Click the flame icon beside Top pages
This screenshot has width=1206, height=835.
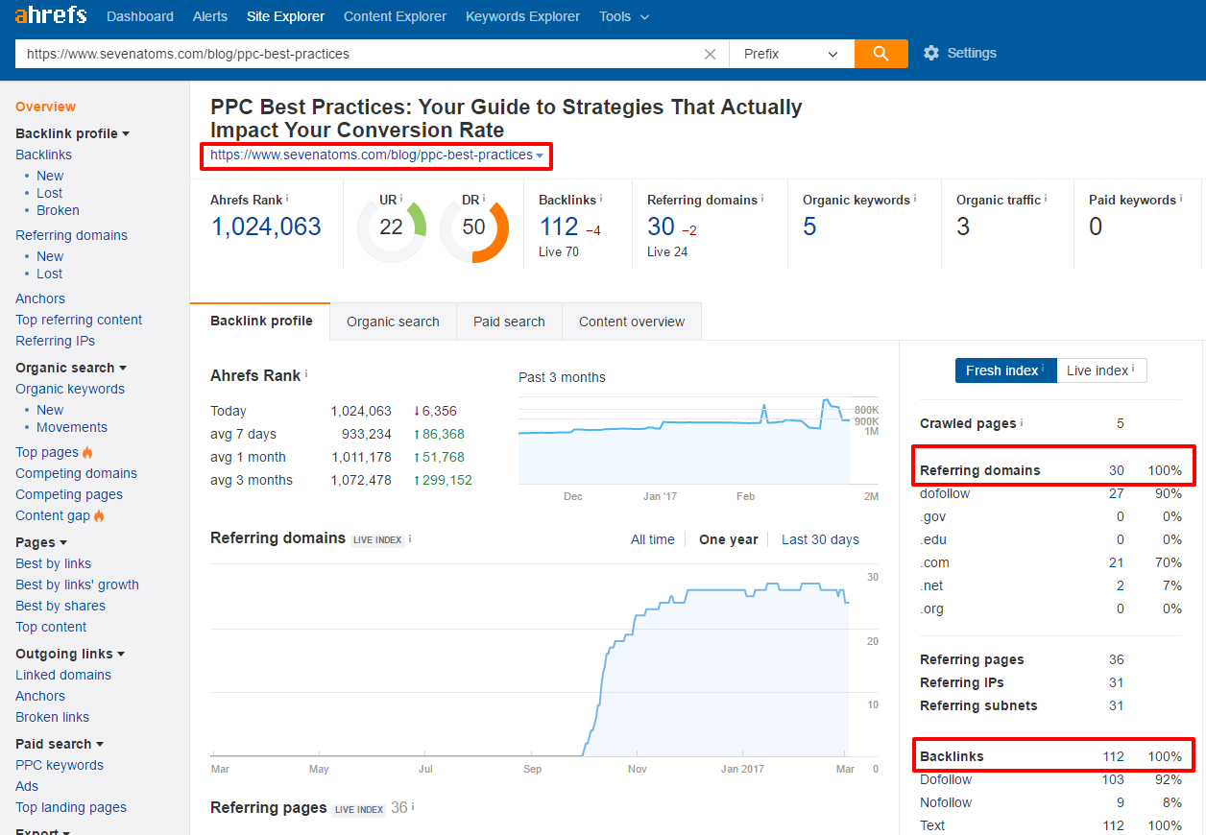pos(87,452)
